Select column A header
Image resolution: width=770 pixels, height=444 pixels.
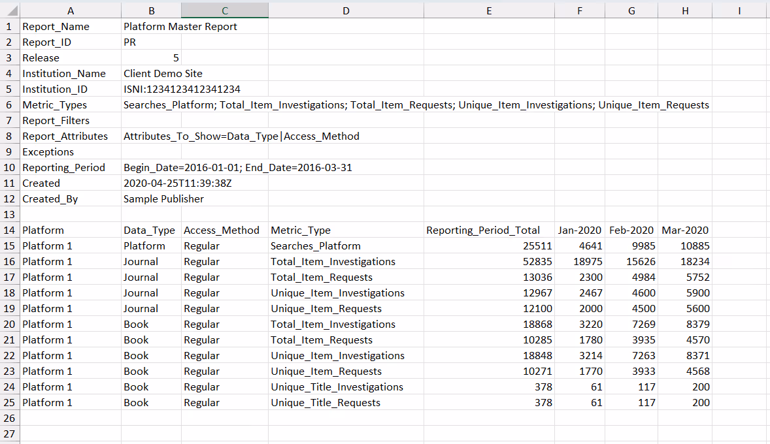pyautogui.click(x=70, y=10)
